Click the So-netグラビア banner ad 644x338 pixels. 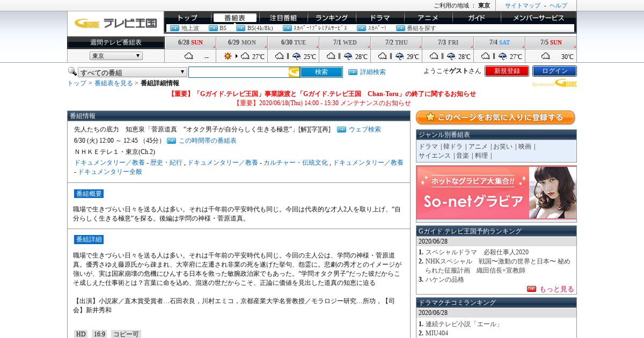pyautogui.click(x=496, y=193)
